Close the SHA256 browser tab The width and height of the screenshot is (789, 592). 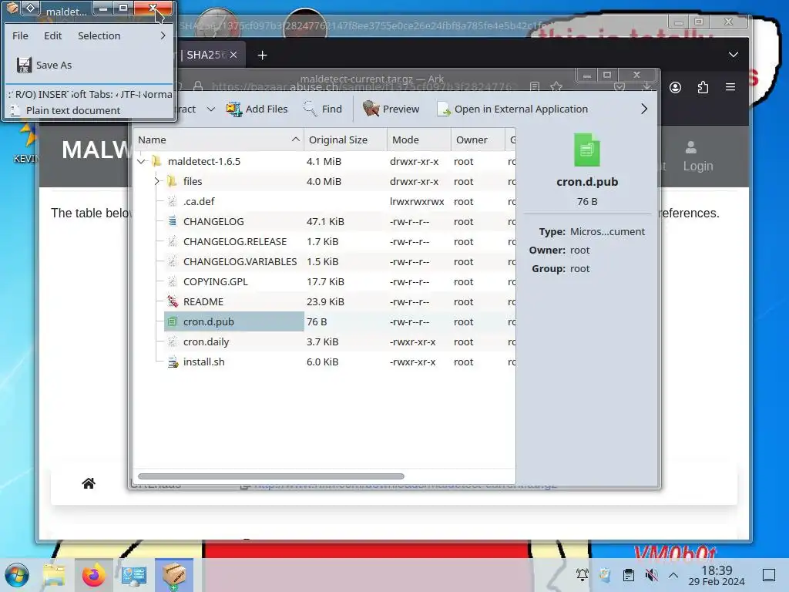[233, 55]
